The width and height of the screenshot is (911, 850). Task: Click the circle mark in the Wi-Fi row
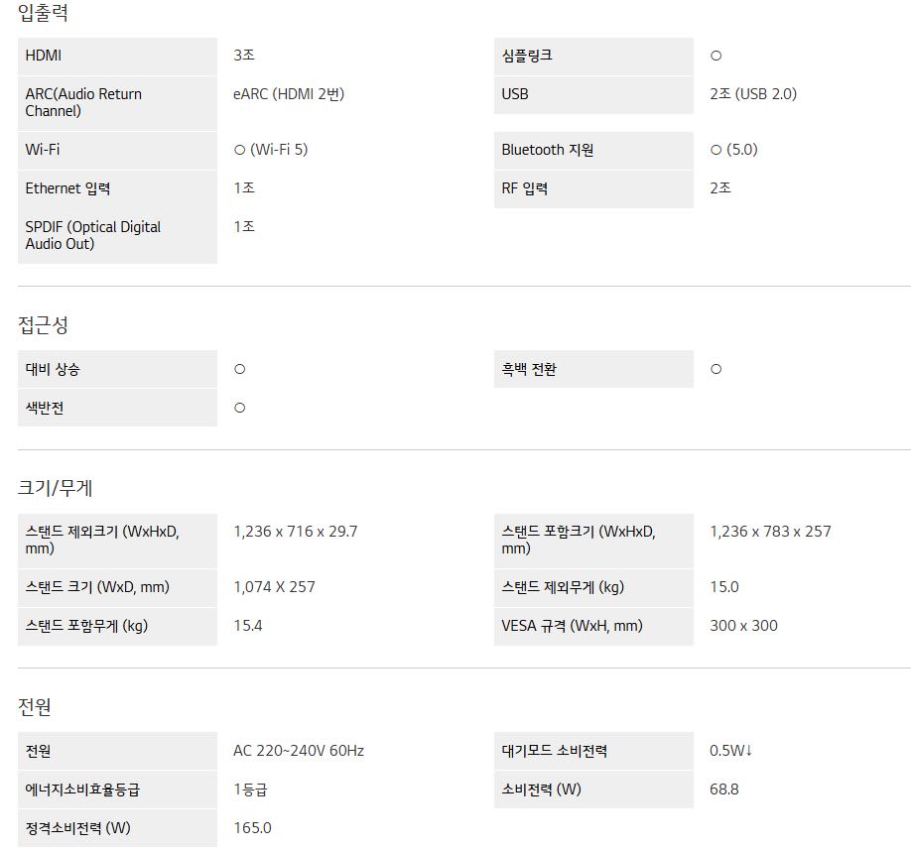point(239,150)
